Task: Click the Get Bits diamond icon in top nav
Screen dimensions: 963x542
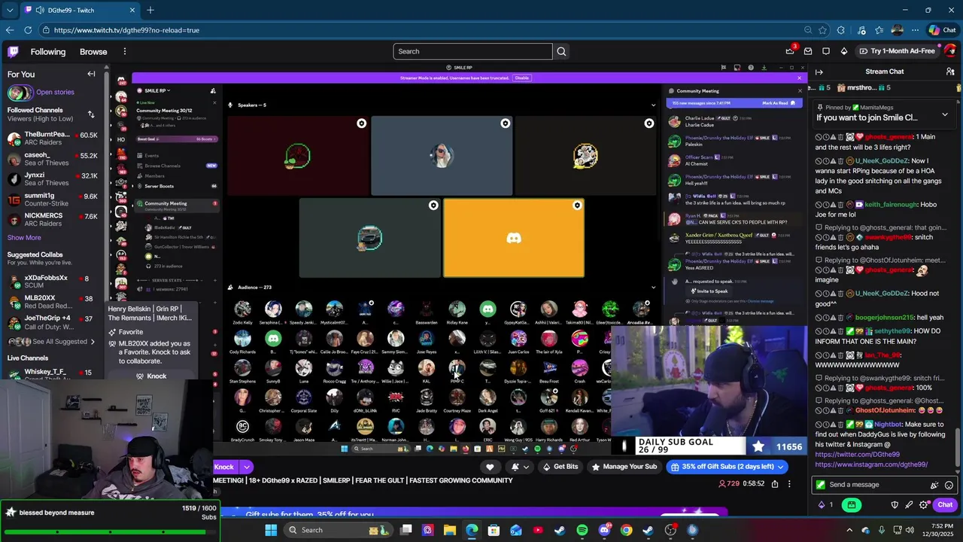Action: 844,51
